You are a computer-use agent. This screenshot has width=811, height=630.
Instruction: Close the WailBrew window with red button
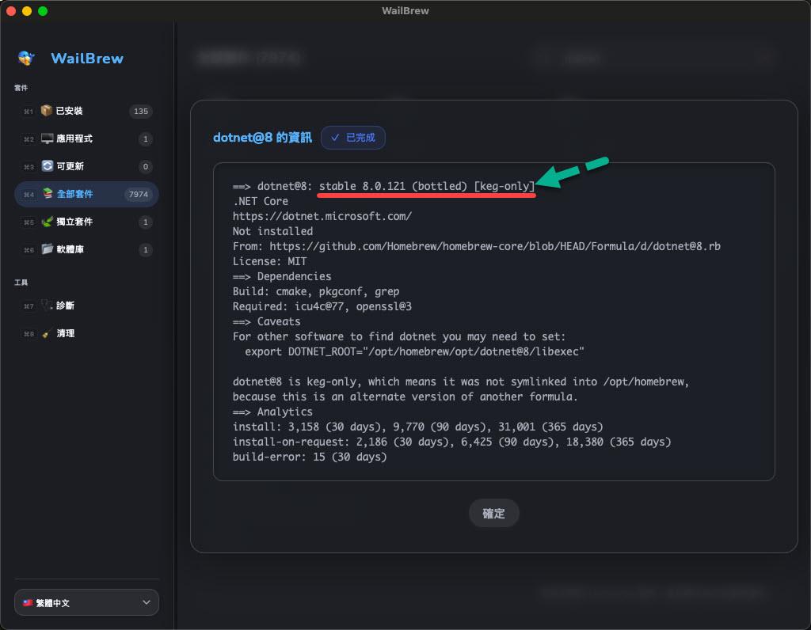[11, 11]
